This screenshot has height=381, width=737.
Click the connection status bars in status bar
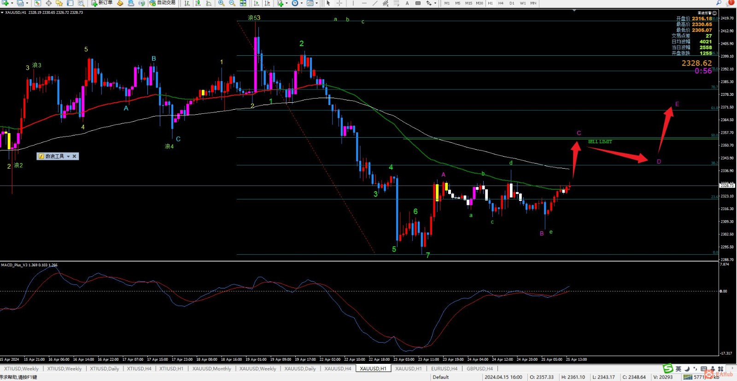(688, 377)
